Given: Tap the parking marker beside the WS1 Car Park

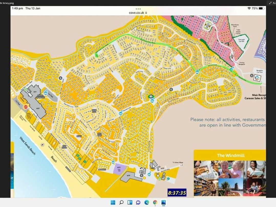Looking at the screenshot, I should 46,93.
